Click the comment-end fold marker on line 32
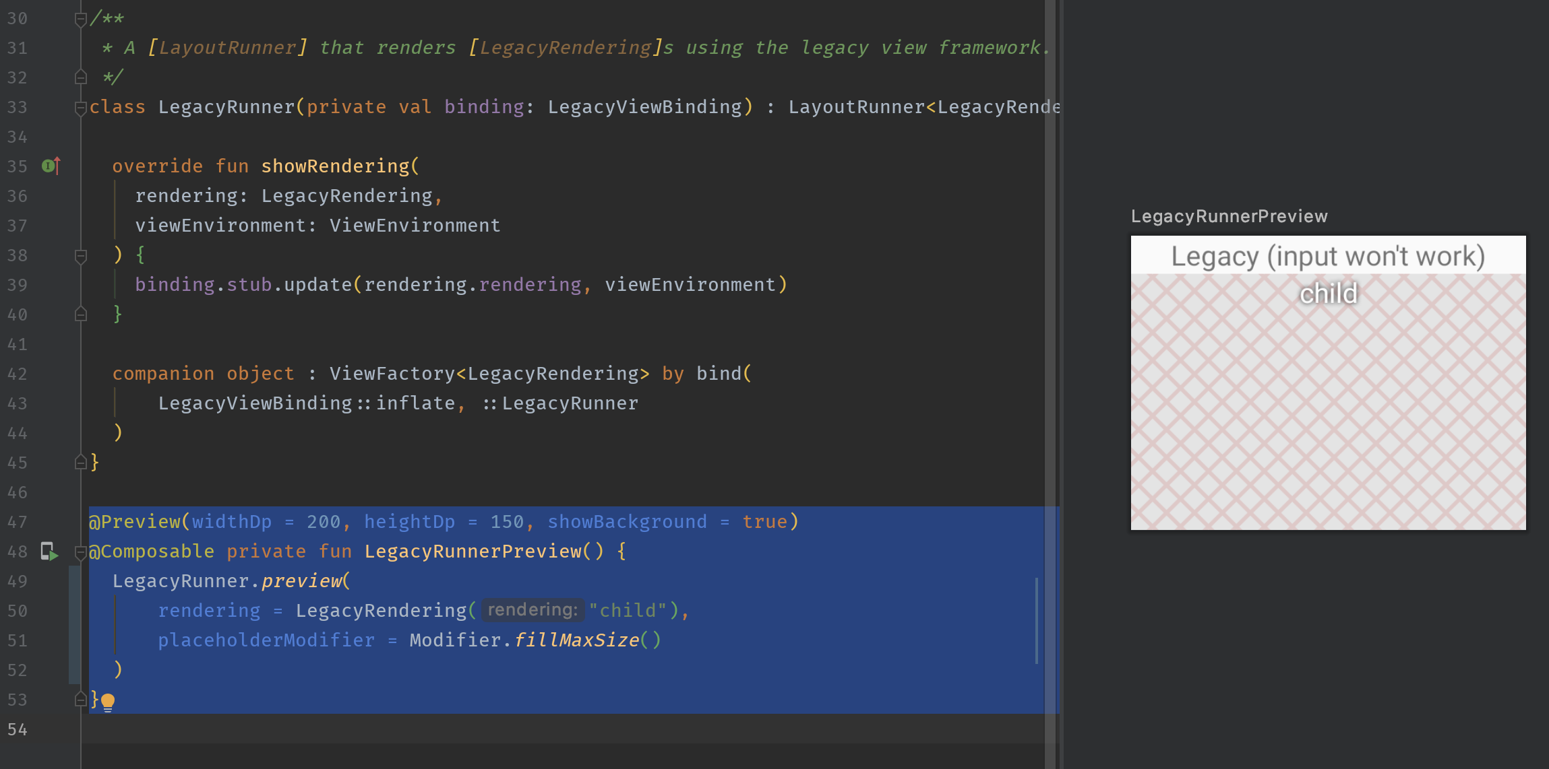 [x=80, y=77]
